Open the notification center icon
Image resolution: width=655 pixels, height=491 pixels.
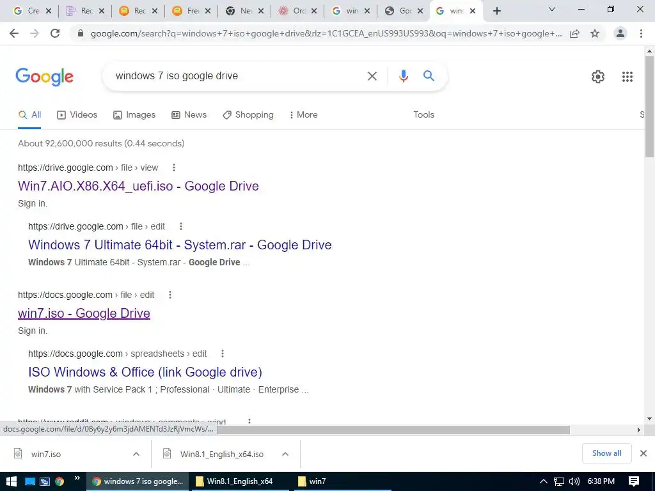634,481
